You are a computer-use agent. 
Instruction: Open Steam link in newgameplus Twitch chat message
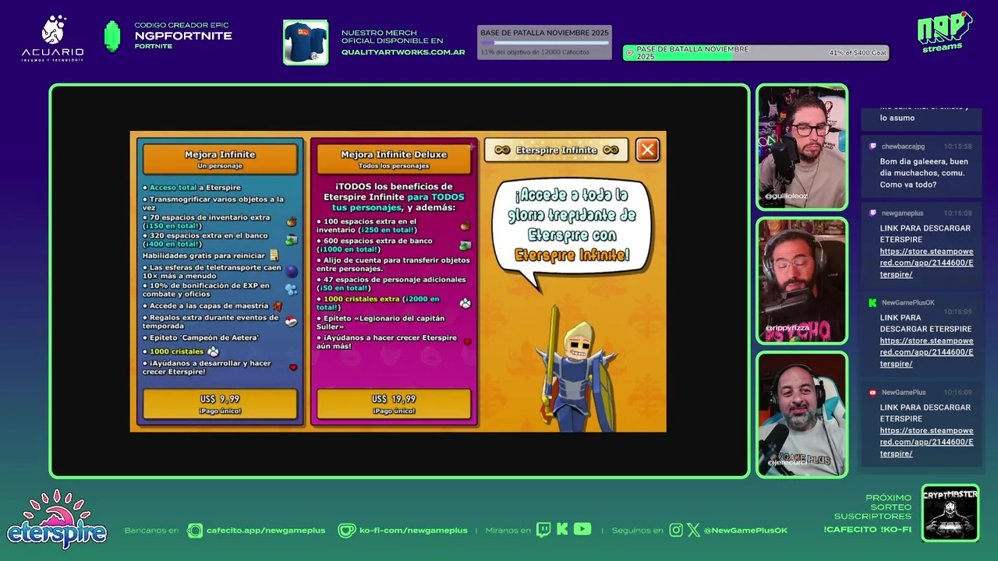(x=926, y=263)
